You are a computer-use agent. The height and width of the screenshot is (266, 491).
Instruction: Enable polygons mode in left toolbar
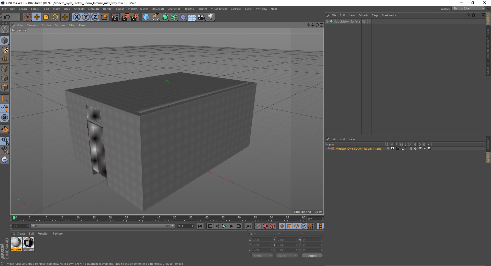point(5,87)
